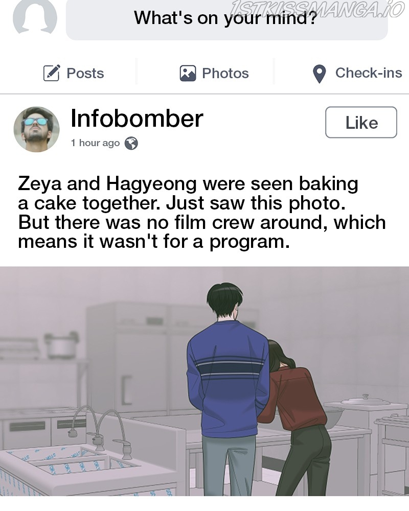Open the Check-ins tab
The width and height of the screenshot is (409, 511).
pos(357,73)
